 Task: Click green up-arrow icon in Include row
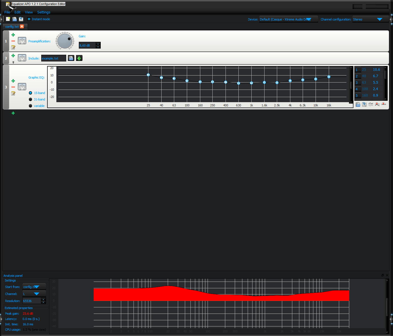pyautogui.click(x=79, y=58)
